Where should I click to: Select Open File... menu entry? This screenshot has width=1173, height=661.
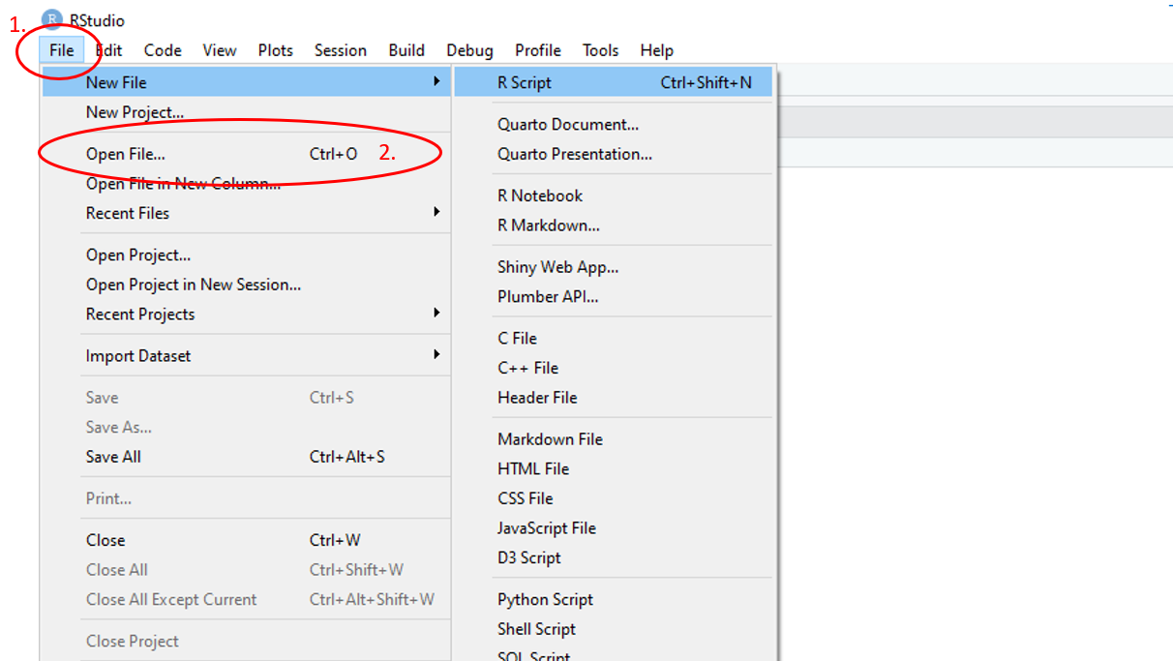[246, 154]
